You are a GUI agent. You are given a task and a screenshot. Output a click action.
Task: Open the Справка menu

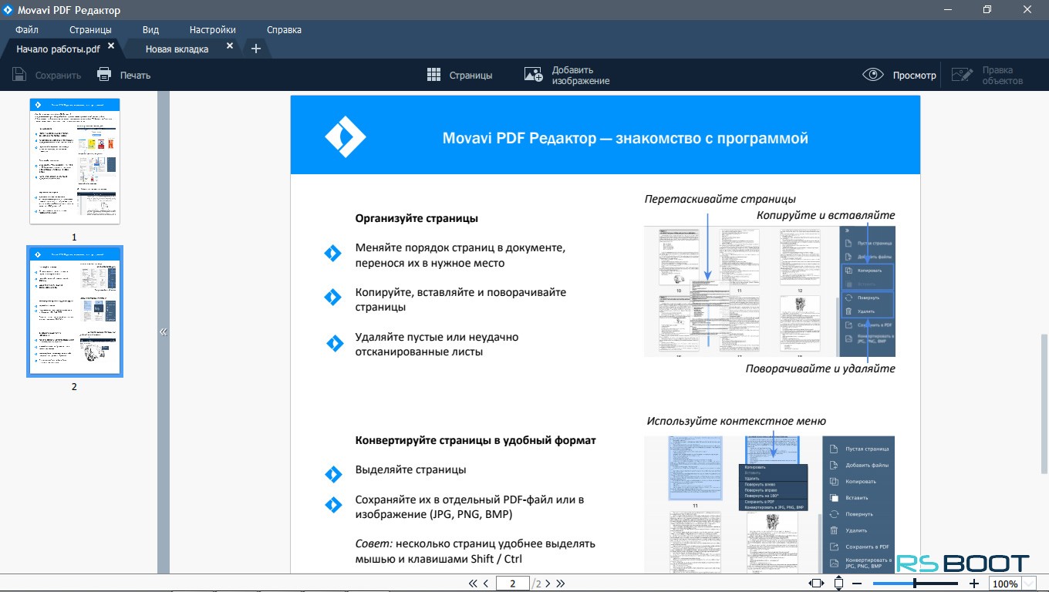coord(284,30)
